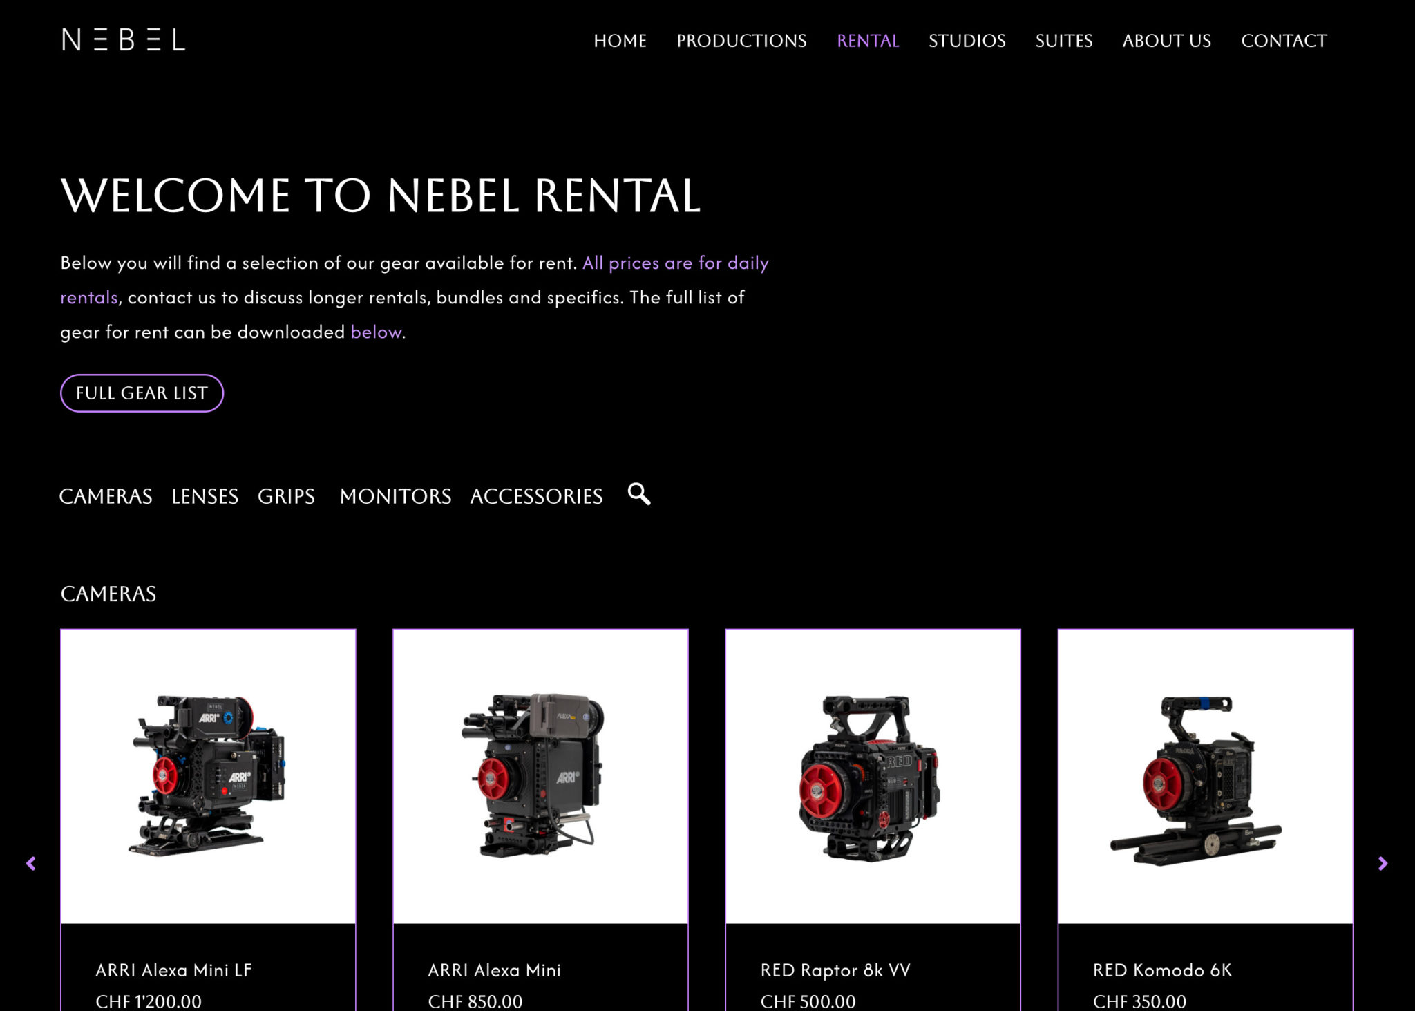Click the price 'CHF 850.00'

pyautogui.click(x=475, y=1001)
